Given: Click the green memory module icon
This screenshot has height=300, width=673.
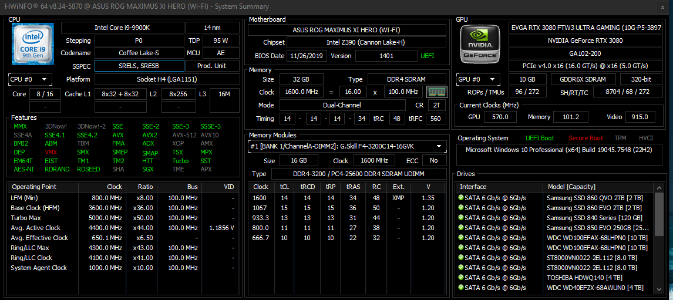Looking at the screenshot, I should click(x=437, y=92).
